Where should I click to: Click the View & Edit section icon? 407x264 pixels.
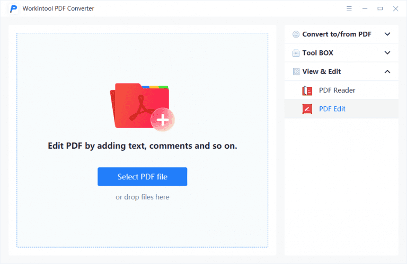click(296, 71)
